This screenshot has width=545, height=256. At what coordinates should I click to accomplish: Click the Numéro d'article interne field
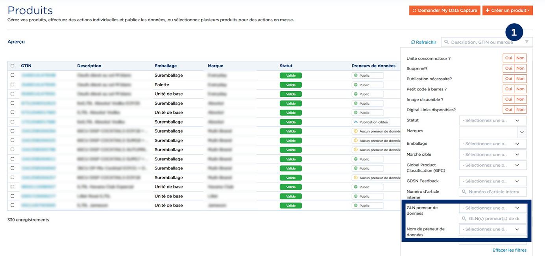[493, 192]
